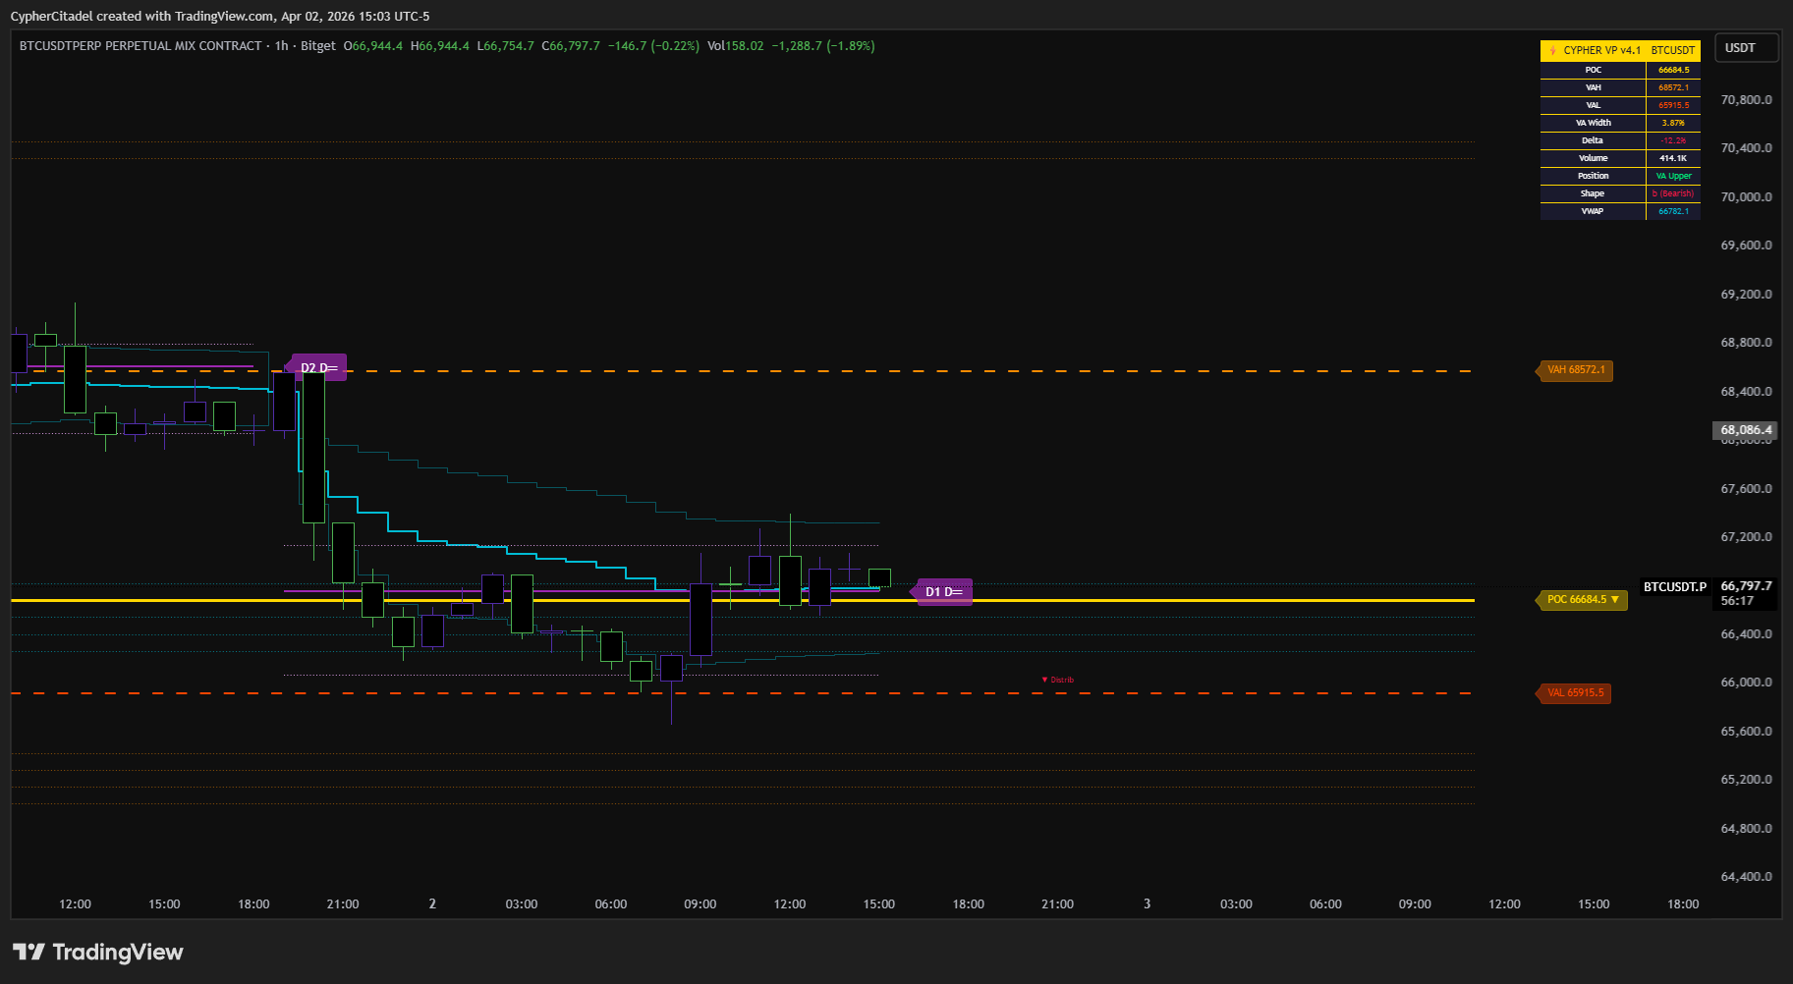The width and height of the screenshot is (1793, 984).
Task: Select the orange VAH 68572.1 price tag
Action: point(1575,370)
